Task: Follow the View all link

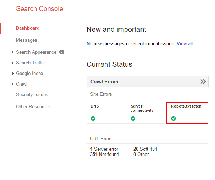Action: [x=185, y=43]
